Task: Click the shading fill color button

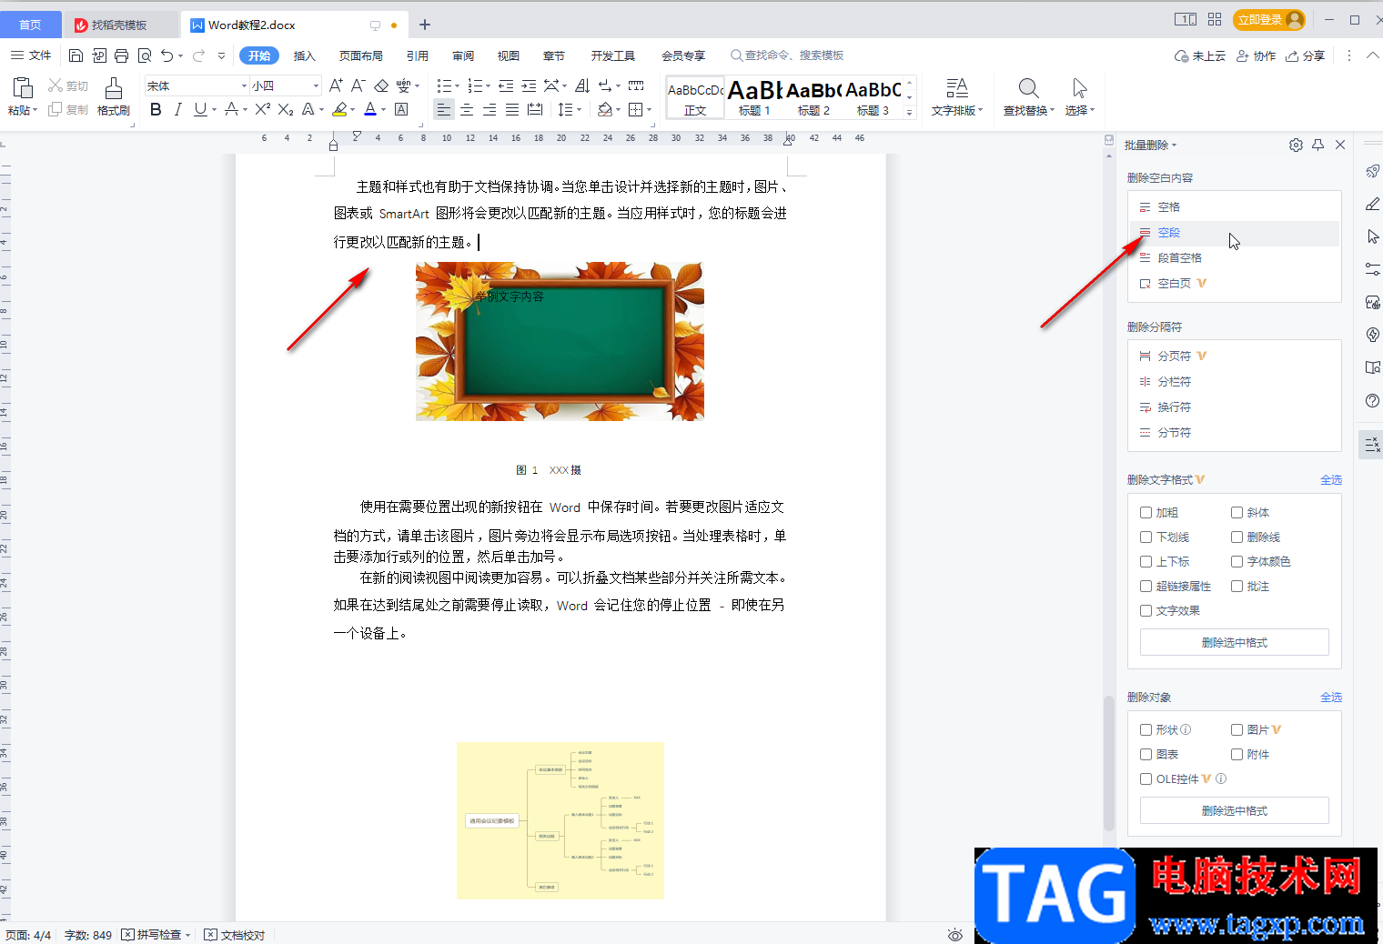Action: click(605, 109)
